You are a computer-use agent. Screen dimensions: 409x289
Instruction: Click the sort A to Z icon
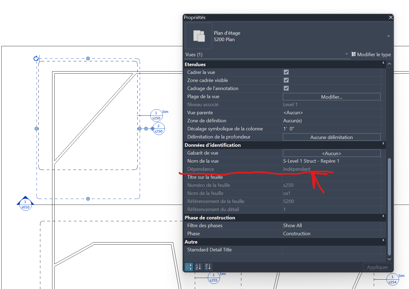click(198, 267)
